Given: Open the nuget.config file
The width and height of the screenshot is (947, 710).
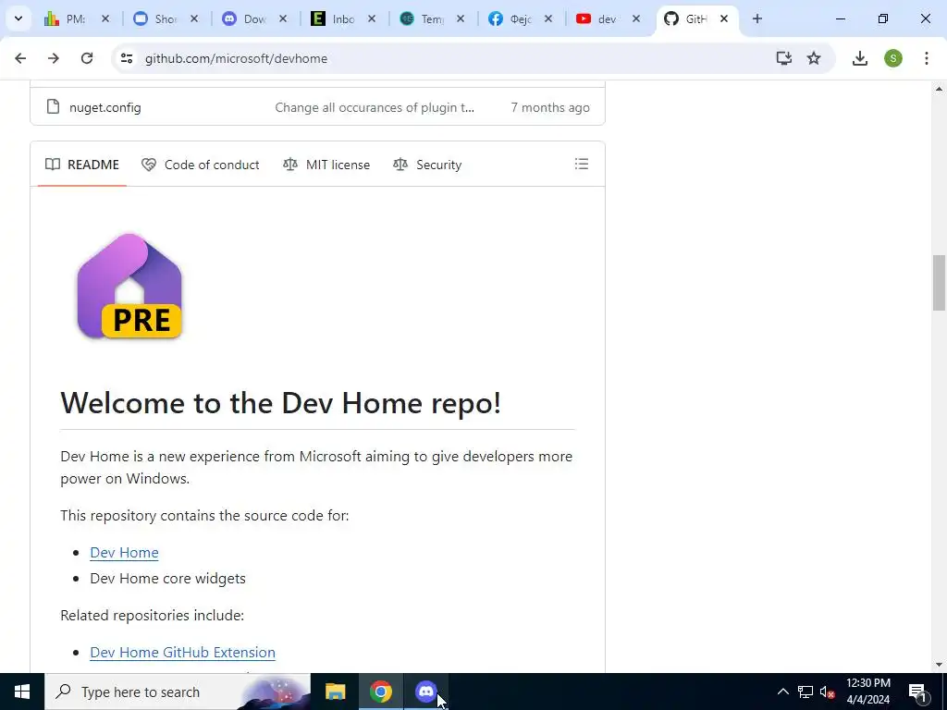Looking at the screenshot, I should pos(105,107).
